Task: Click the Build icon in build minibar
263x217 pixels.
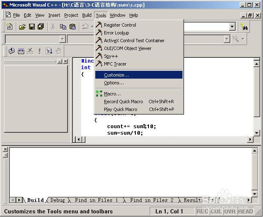Action: click(x=21, y=51)
